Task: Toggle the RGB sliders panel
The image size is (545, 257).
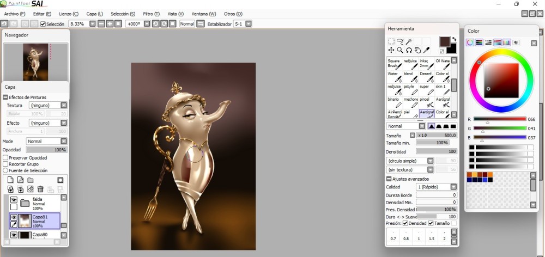Action: 479,42
